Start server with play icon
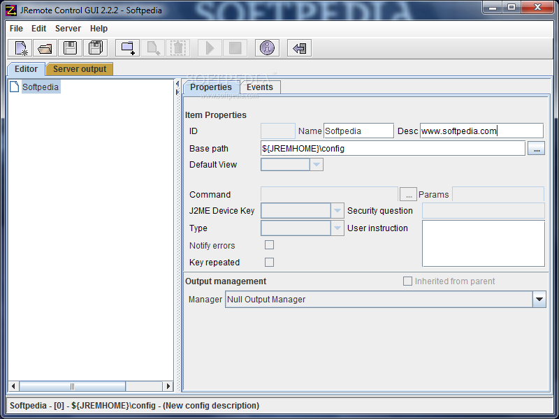This screenshot has width=559, height=419. click(210, 47)
